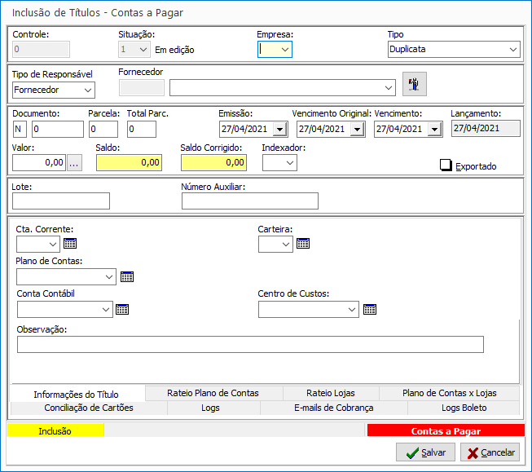
Task: Toggle the Exportado checkbox
Action: click(446, 165)
